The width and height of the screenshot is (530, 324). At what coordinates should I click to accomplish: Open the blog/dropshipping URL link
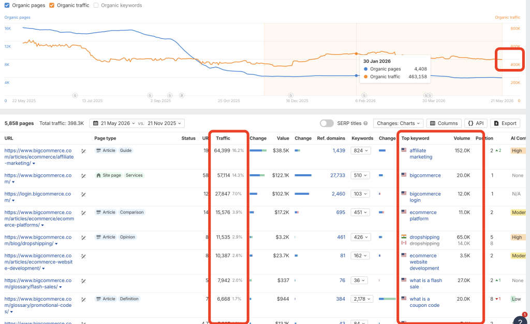pyautogui.click(x=38, y=241)
